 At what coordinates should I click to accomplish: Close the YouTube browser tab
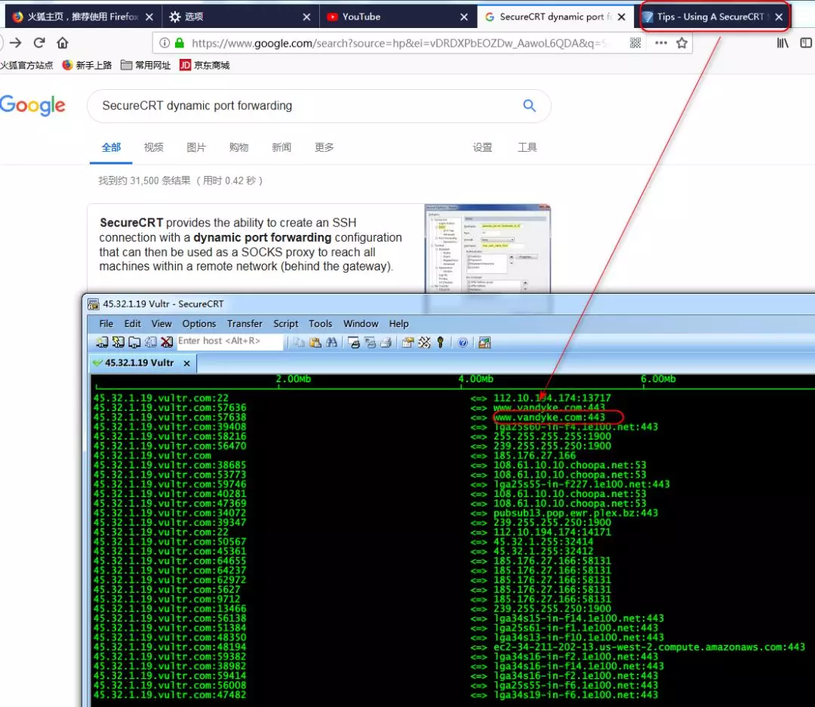click(464, 17)
